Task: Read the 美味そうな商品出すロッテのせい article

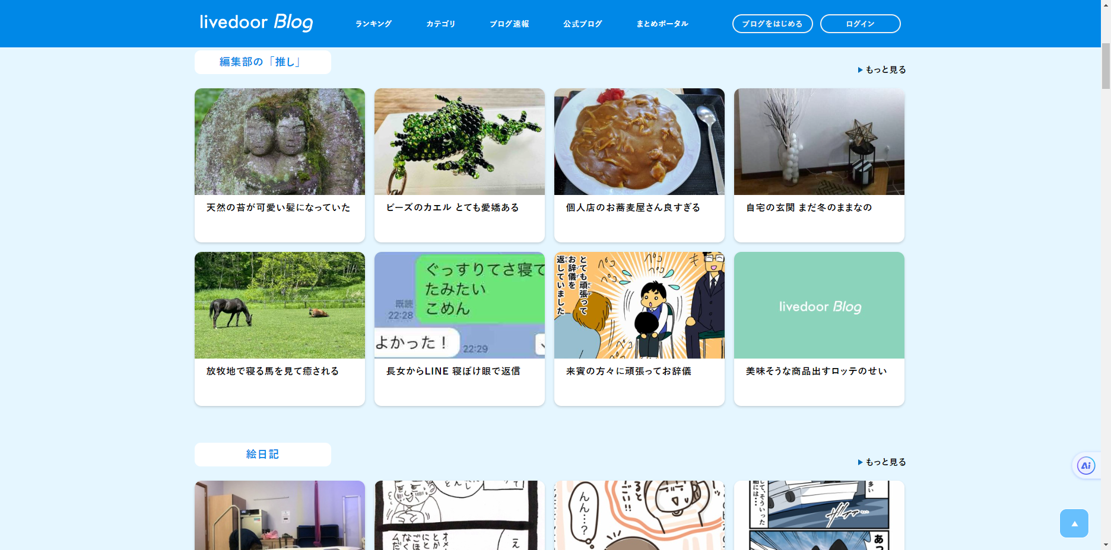Action: (817, 371)
